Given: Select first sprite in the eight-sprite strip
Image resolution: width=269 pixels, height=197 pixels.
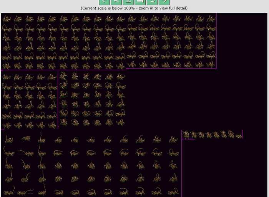Looking at the screenshot, I should (186, 134).
